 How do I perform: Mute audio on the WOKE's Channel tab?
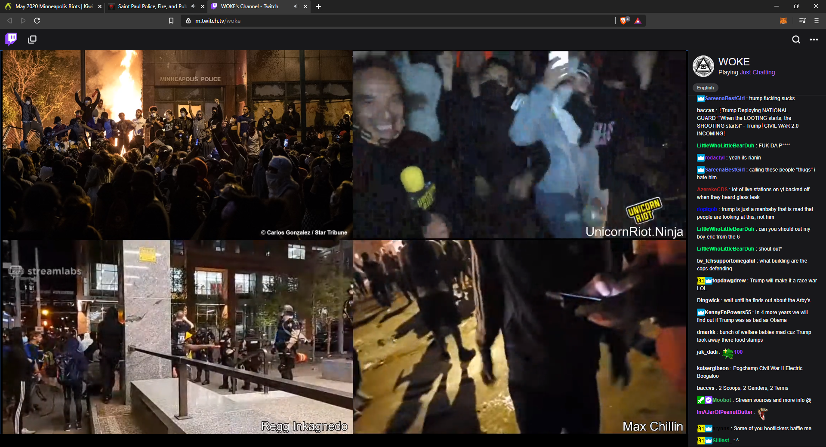(x=296, y=6)
